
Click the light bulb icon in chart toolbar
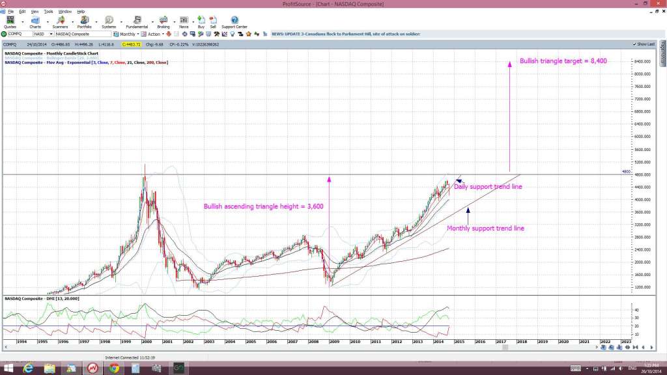click(233, 34)
